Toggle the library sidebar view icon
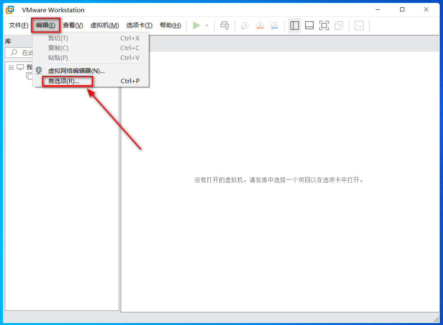 (295, 26)
